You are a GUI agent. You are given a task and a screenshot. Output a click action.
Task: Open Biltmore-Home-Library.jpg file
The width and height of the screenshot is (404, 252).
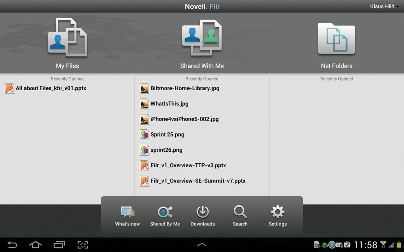tap(184, 88)
